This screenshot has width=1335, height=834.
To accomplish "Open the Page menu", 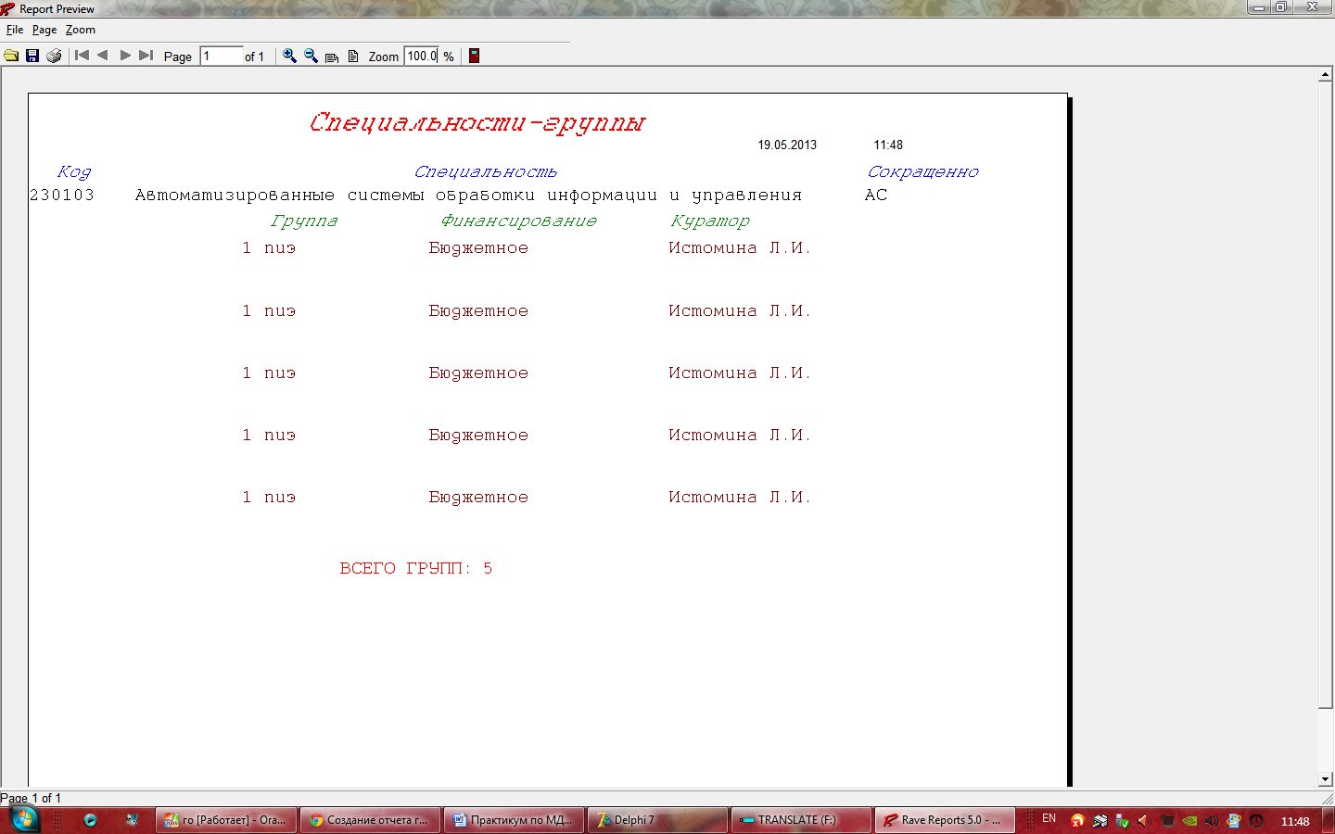I will (x=44, y=30).
